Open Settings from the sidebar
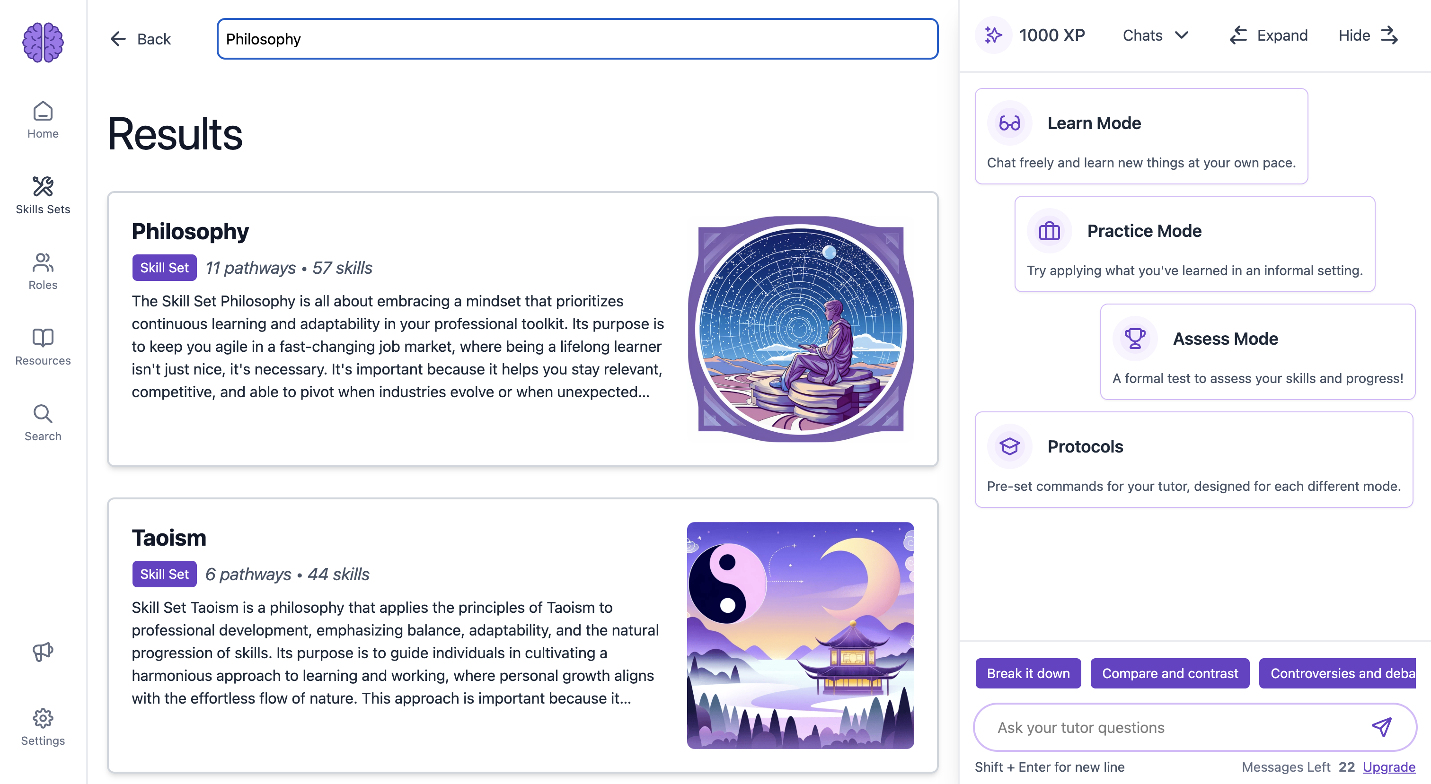 point(43,727)
